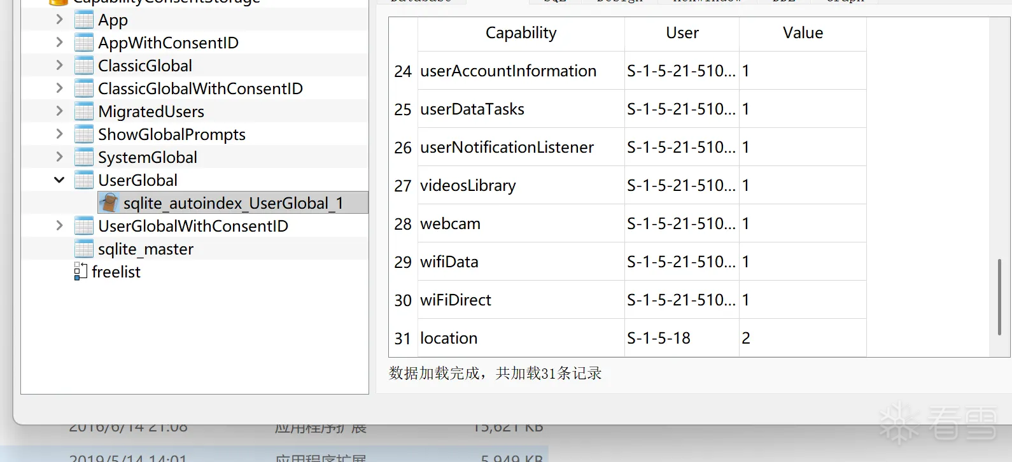
Task: Click the Value column header
Action: pos(803,33)
